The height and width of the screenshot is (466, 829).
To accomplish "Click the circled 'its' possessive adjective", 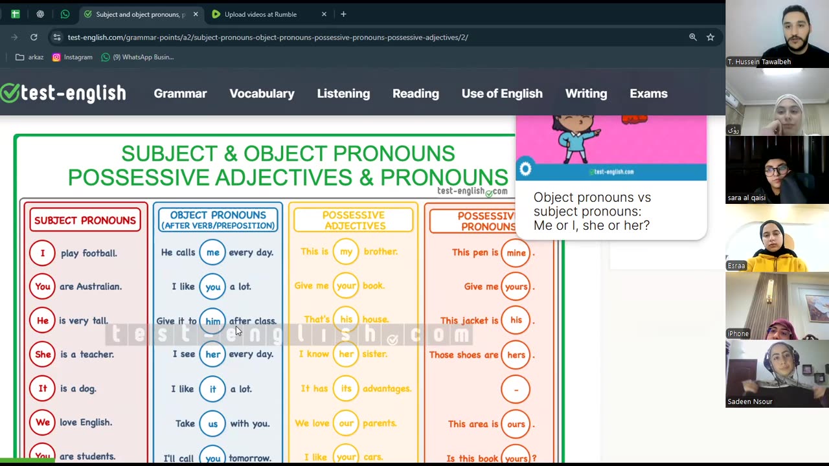I will tap(346, 388).
